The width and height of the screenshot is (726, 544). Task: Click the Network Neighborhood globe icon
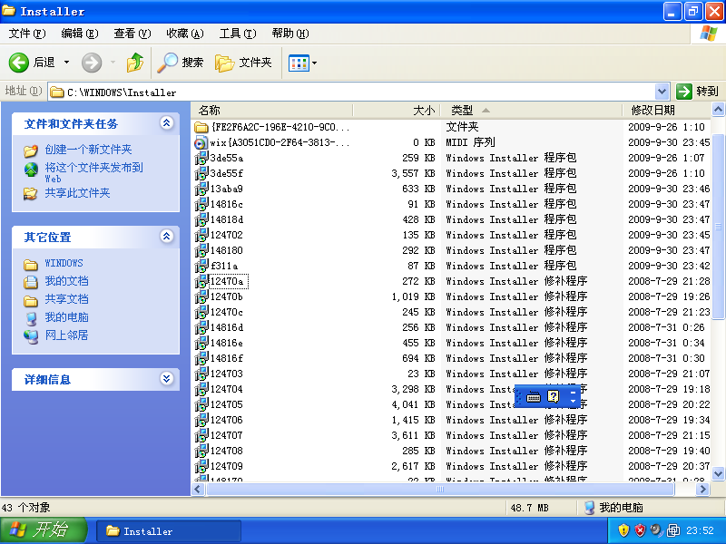pyautogui.click(x=31, y=335)
